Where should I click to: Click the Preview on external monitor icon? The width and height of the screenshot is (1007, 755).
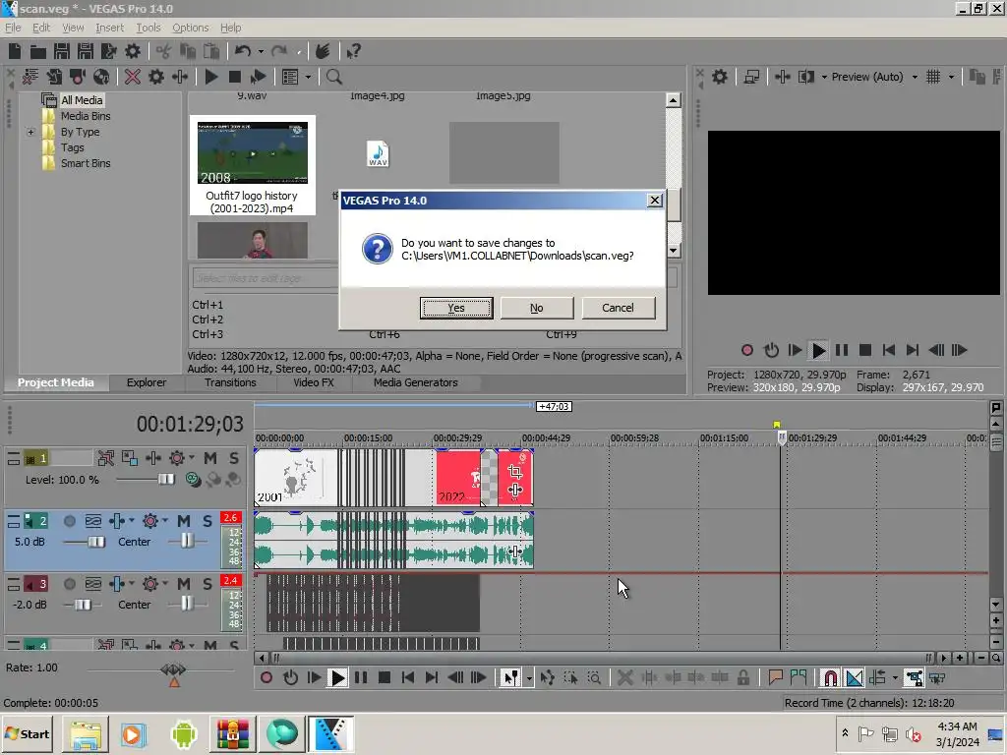pyautogui.click(x=751, y=77)
